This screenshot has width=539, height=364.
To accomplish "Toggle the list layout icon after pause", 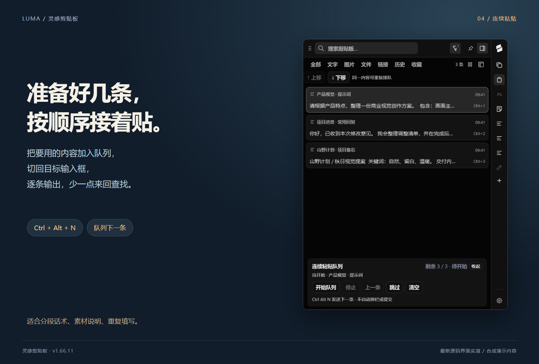I will [x=481, y=64].
